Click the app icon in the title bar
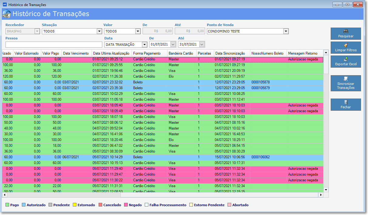Screen dimensions: 368x215 [4, 5]
